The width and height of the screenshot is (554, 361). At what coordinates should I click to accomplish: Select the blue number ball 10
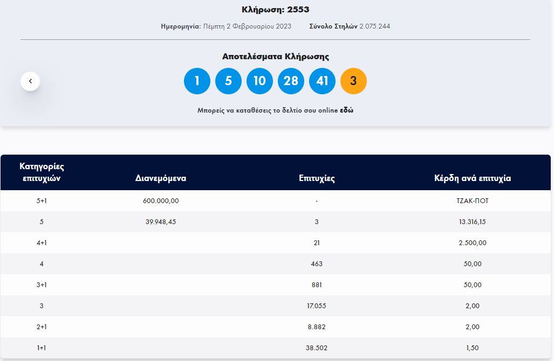click(x=260, y=81)
